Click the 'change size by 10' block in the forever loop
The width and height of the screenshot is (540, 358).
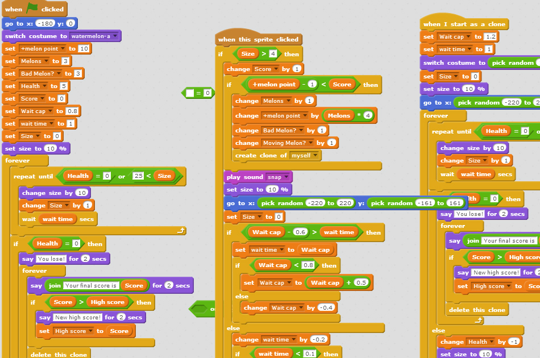[x=48, y=192]
